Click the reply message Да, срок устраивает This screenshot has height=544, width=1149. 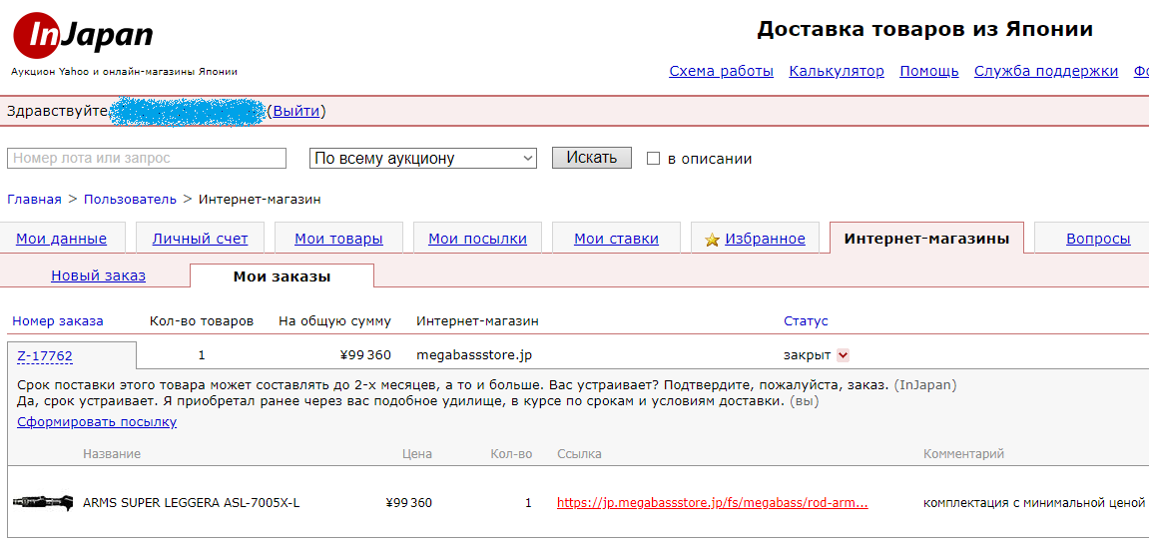417,402
